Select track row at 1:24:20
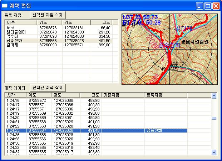222x161 pixels. [97, 118]
